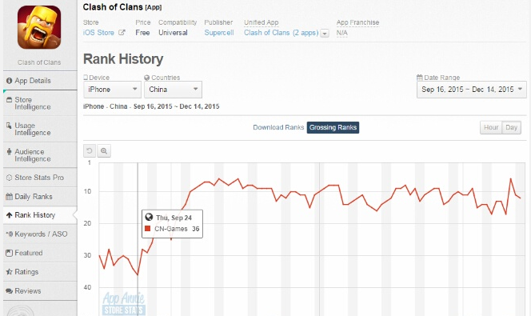Open the Supercell publisher link

click(219, 33)
